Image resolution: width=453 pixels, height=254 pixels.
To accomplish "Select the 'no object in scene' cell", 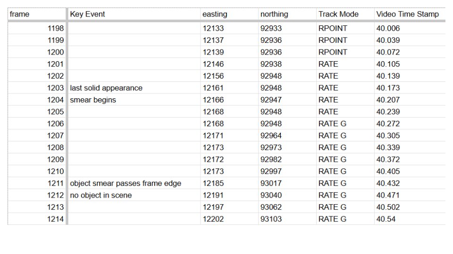I will pyautogui.click(x=134, y=195).
